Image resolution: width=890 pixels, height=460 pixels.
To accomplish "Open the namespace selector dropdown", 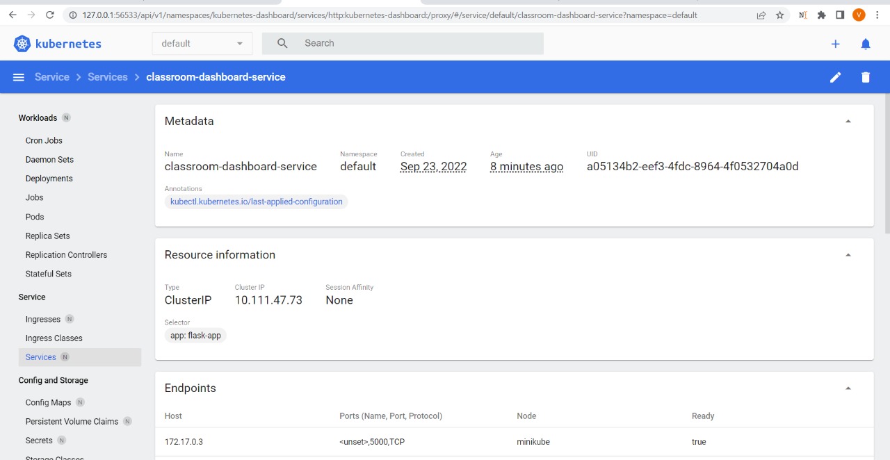I will tap(202, 43).
